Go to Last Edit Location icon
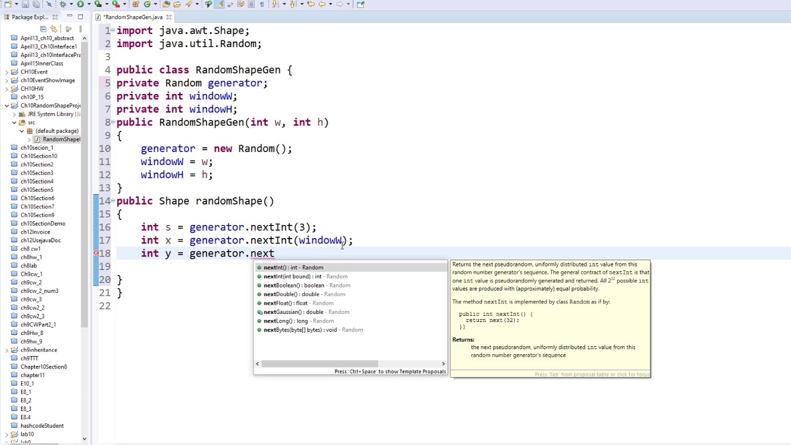Screen dimensions: 791x445 point(311,4)
